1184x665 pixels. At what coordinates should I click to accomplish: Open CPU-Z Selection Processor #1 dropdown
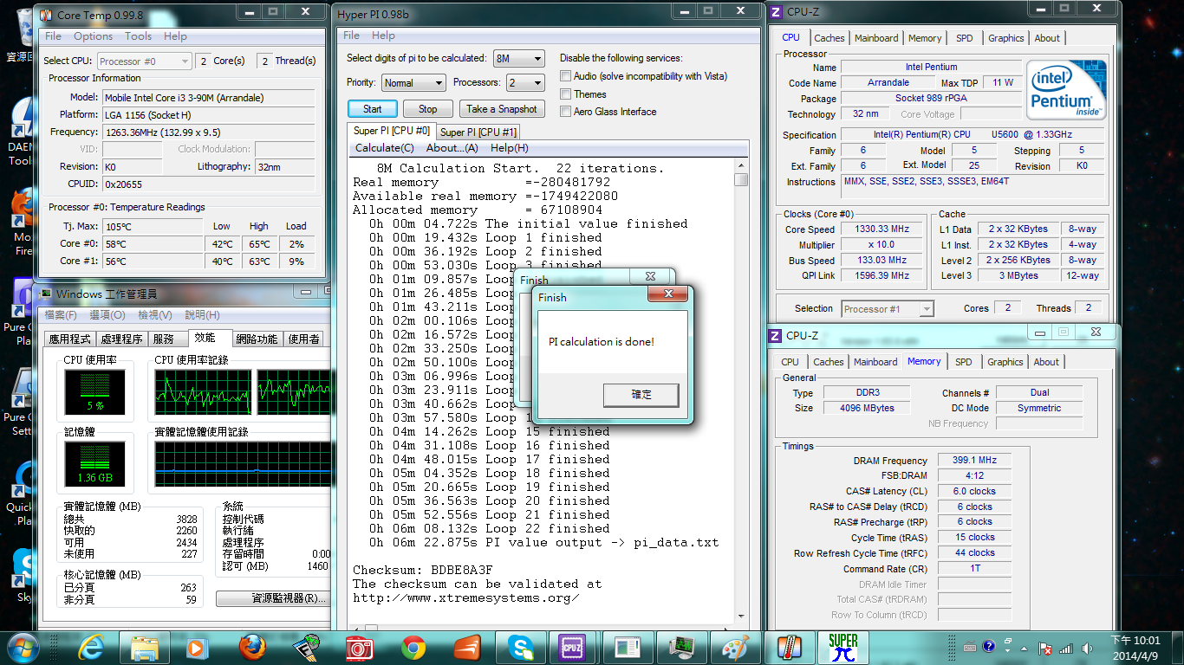[888, 309]
